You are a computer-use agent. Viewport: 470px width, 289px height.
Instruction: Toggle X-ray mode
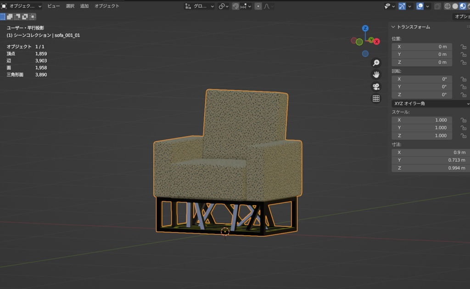click(x=437, y=6)
